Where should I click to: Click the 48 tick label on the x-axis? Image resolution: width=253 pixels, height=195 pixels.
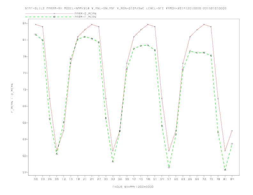click(x=148, y=179)
